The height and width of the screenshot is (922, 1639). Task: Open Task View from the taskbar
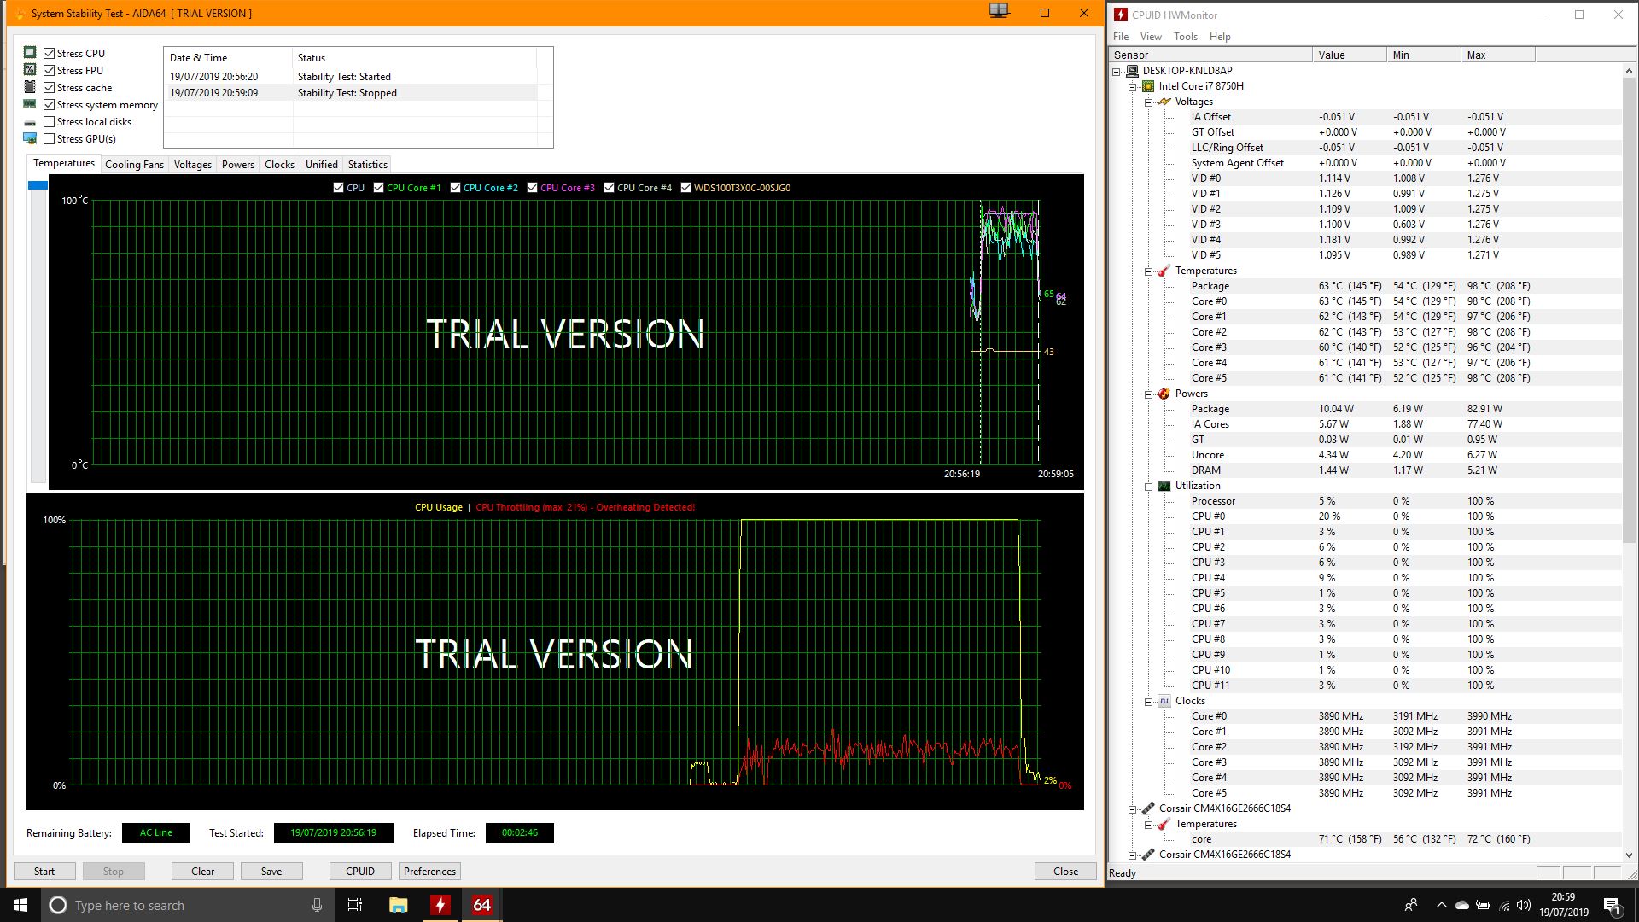(355, 905)
